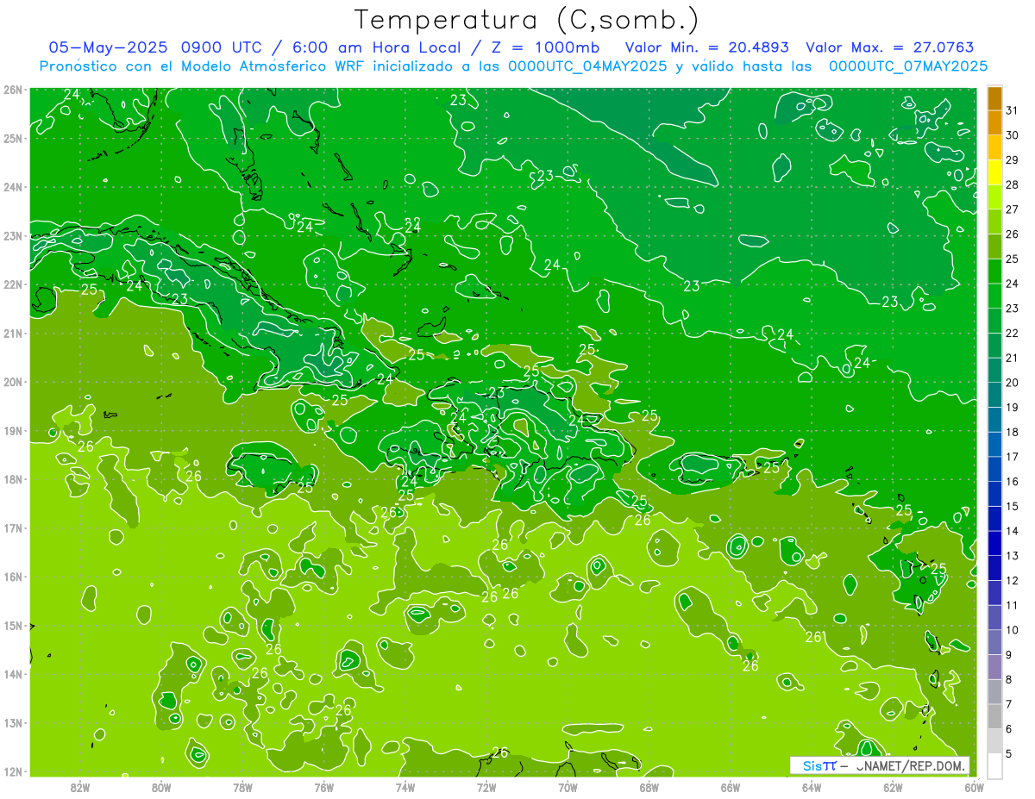Image resolution: width=1035 pixels, height=799 pixels.
Task: Pick the lime swatch between 26 and 27
Action: [994, 222]
